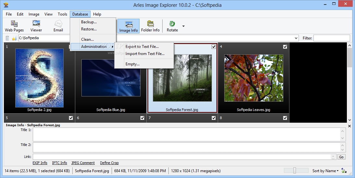The height and width of the screenshot is (178, 355).
Task: Open the Help menu
Action: pos(97,14)
